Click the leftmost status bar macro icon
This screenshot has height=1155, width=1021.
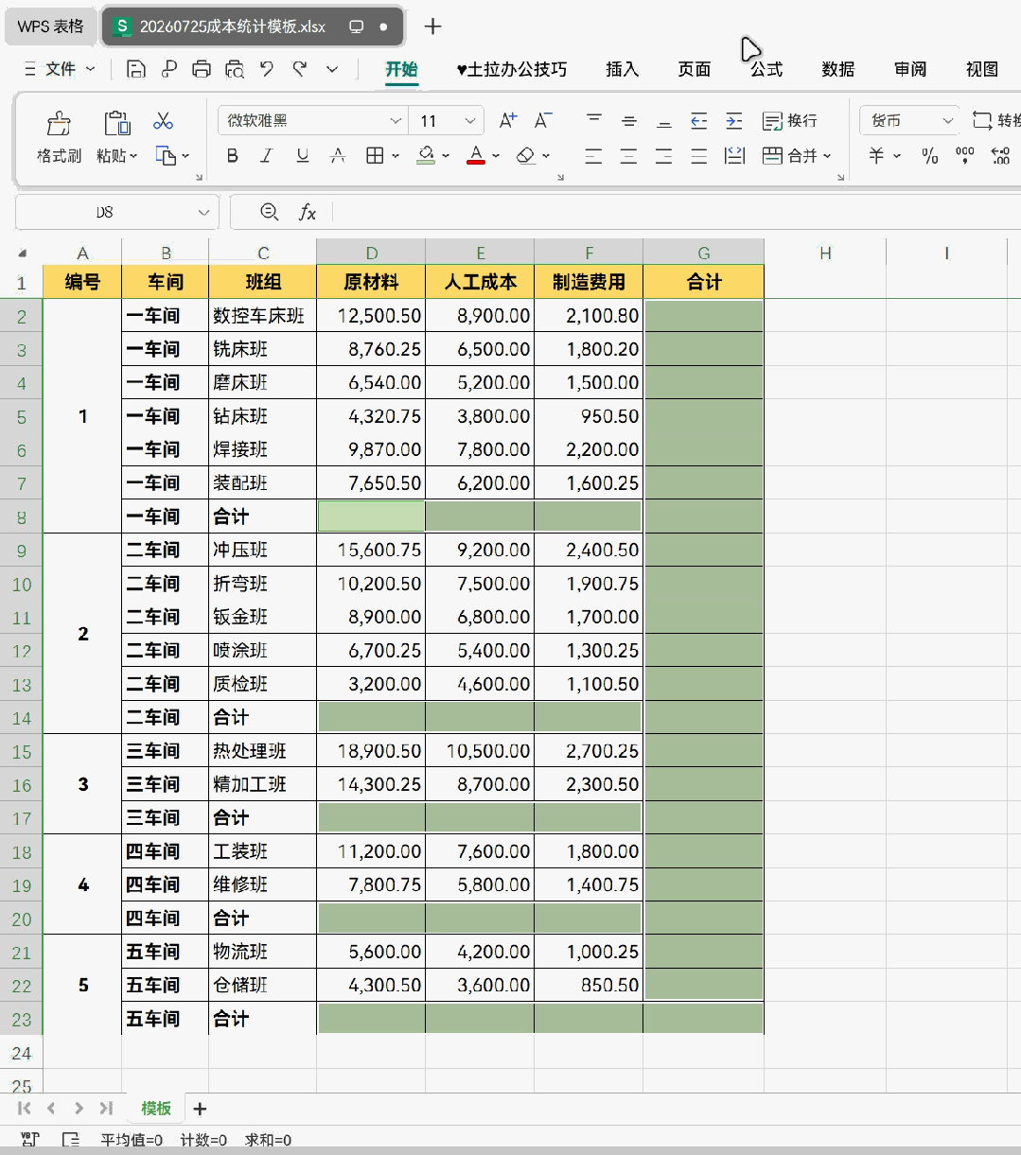click(x=30, y=1140)
